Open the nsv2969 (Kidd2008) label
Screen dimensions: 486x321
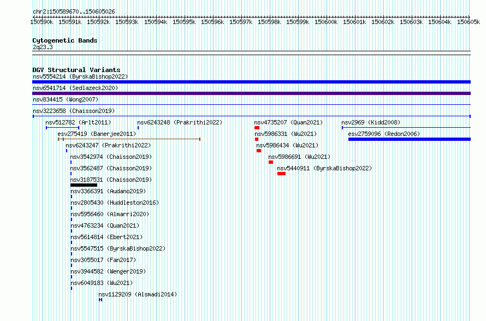(x=371, y=122)
